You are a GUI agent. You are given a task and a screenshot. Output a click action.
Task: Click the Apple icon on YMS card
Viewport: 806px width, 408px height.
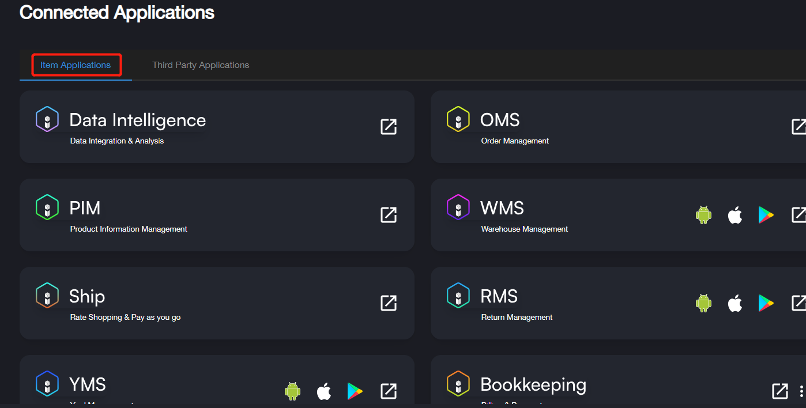click(324, 391)
